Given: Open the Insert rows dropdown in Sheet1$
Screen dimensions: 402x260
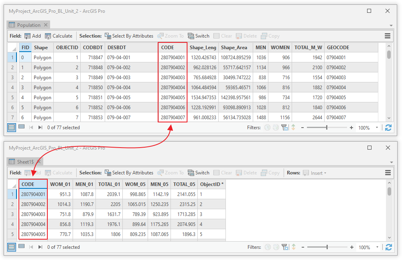Looking at the screenshot, I should coord(315,173).
